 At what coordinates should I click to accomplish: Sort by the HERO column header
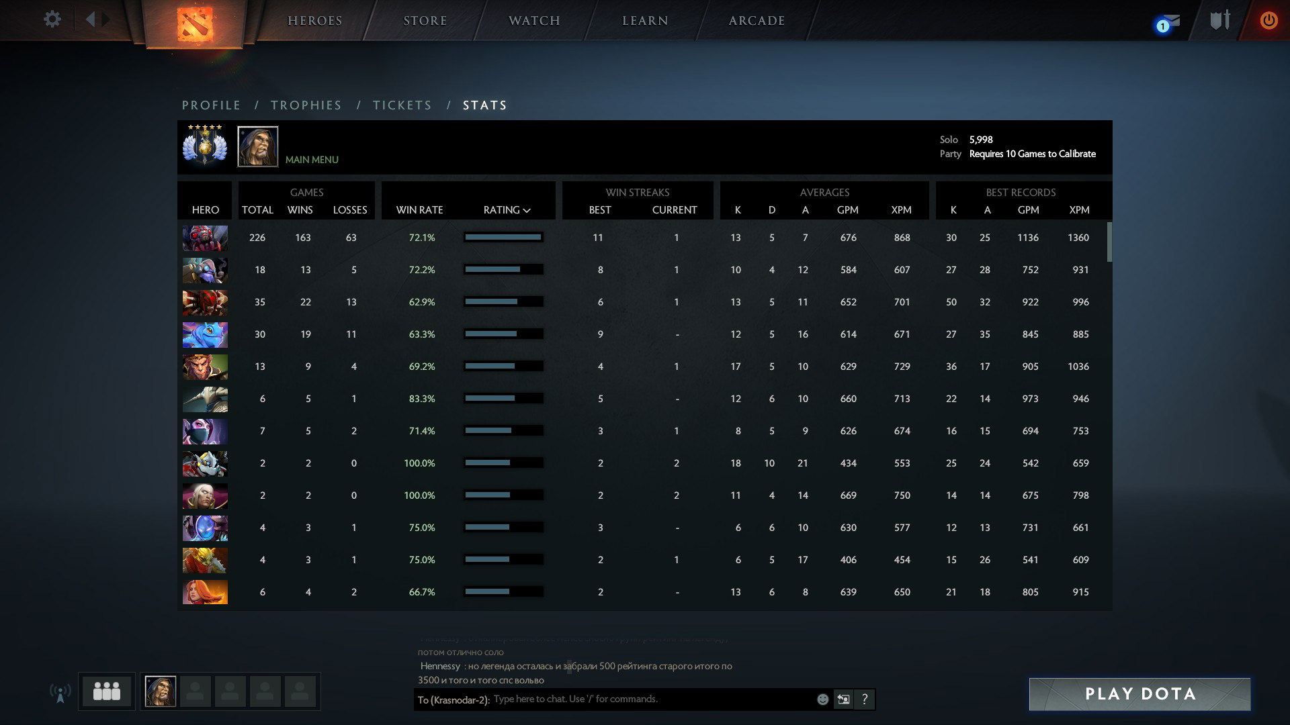tap(206, 210)
